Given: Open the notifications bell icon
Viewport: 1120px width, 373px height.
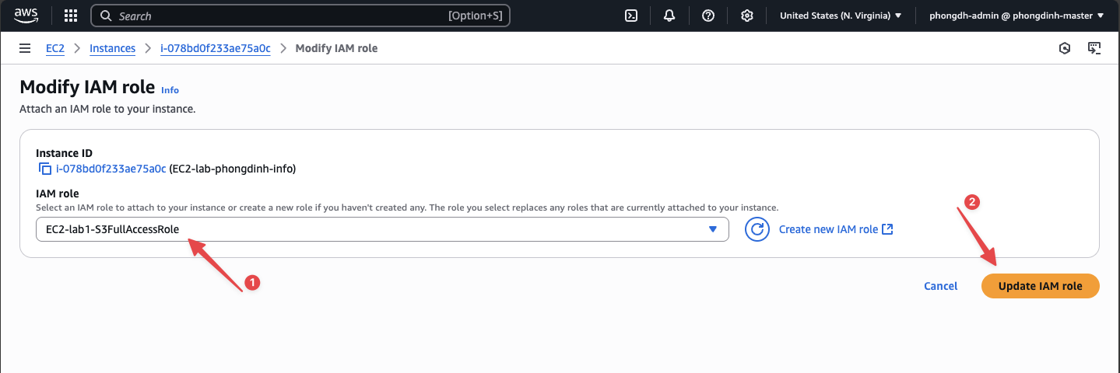Looking at the screenshot, I should (x=669, y=16).
